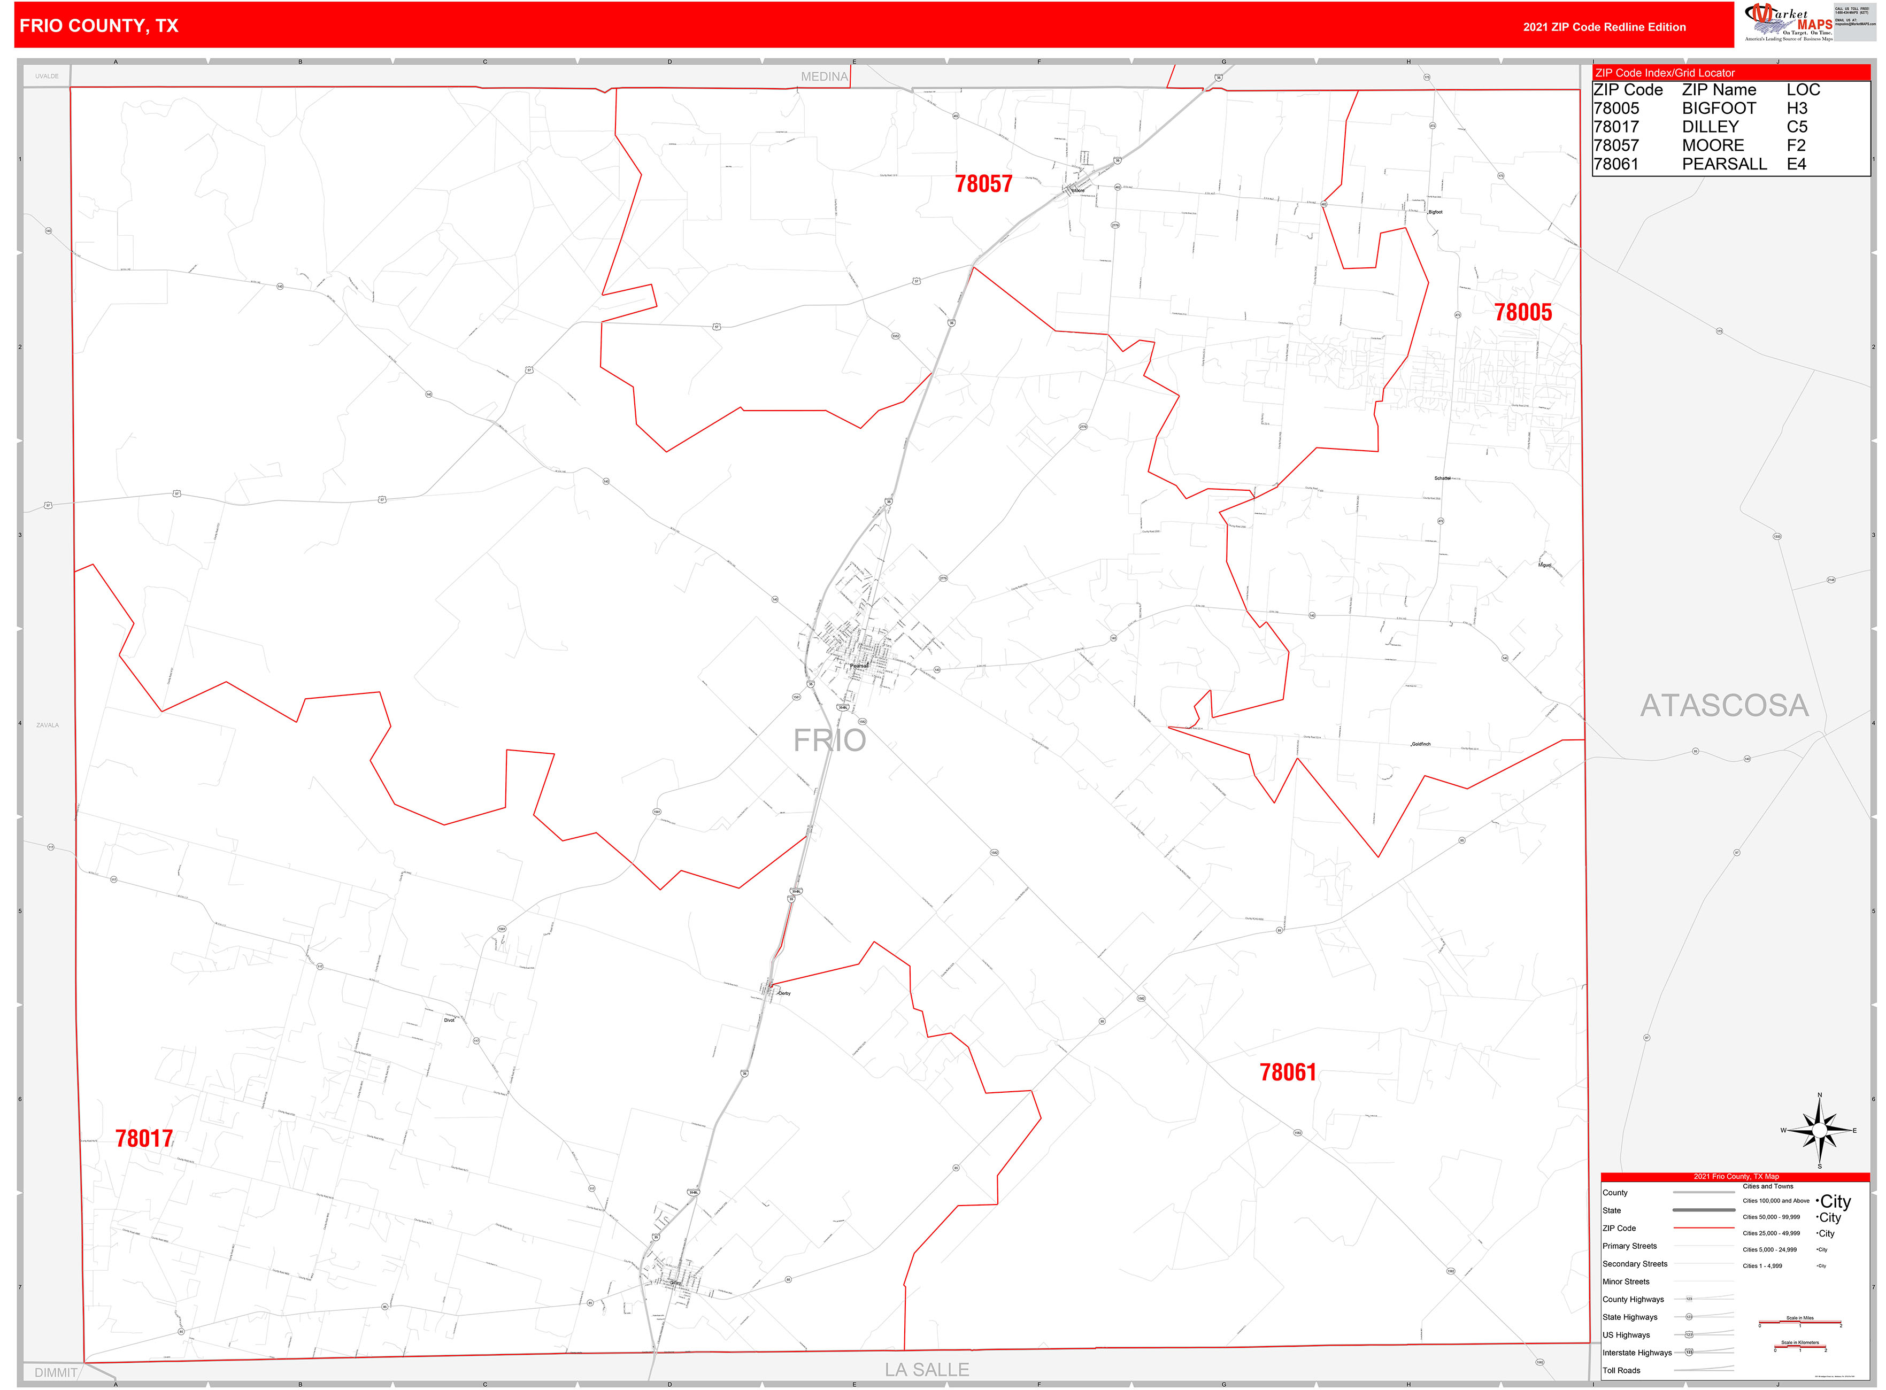Viewport: 1886px width, 1390px height.
Task: Click the US Highways shield icon in legend
Action: (1688, 1335)
